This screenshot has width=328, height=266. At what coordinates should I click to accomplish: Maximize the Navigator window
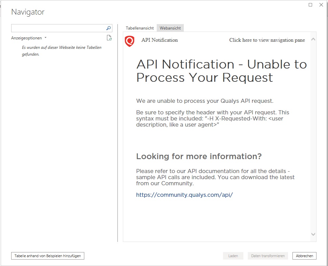click(310, 5)
